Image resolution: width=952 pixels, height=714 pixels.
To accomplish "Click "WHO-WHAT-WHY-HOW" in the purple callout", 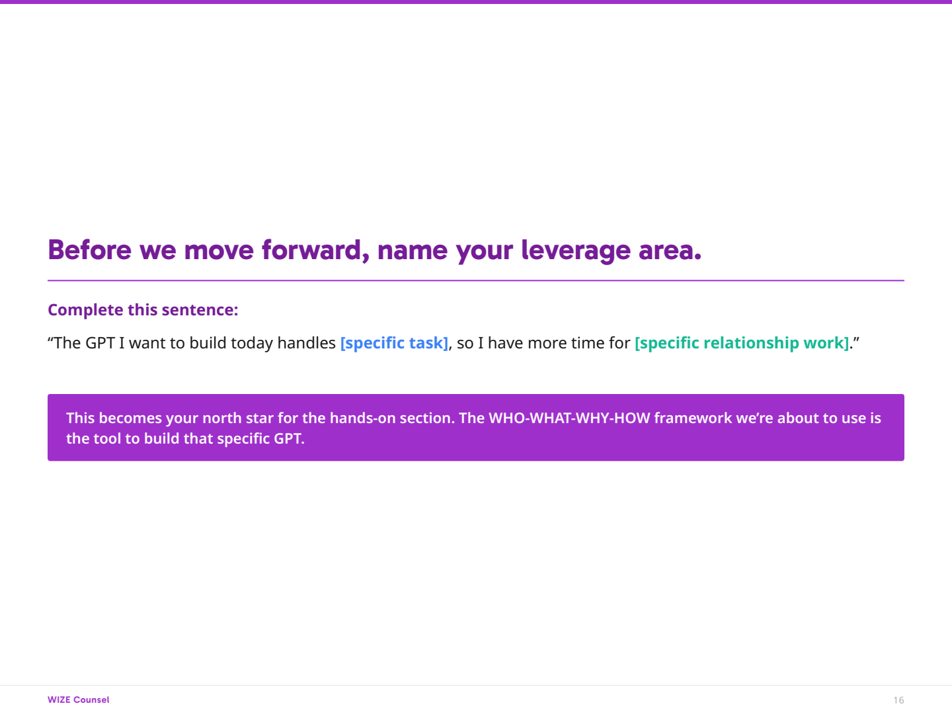I will point(569,418).
